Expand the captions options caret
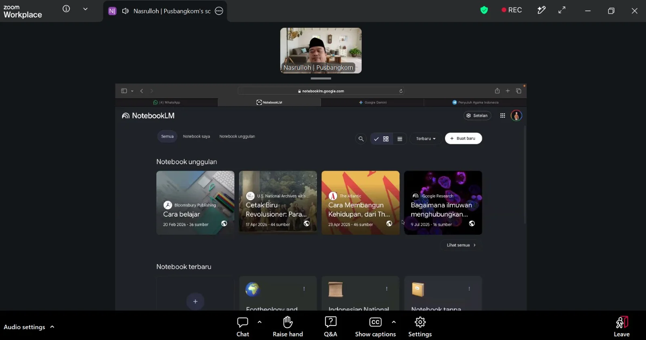 394,322
